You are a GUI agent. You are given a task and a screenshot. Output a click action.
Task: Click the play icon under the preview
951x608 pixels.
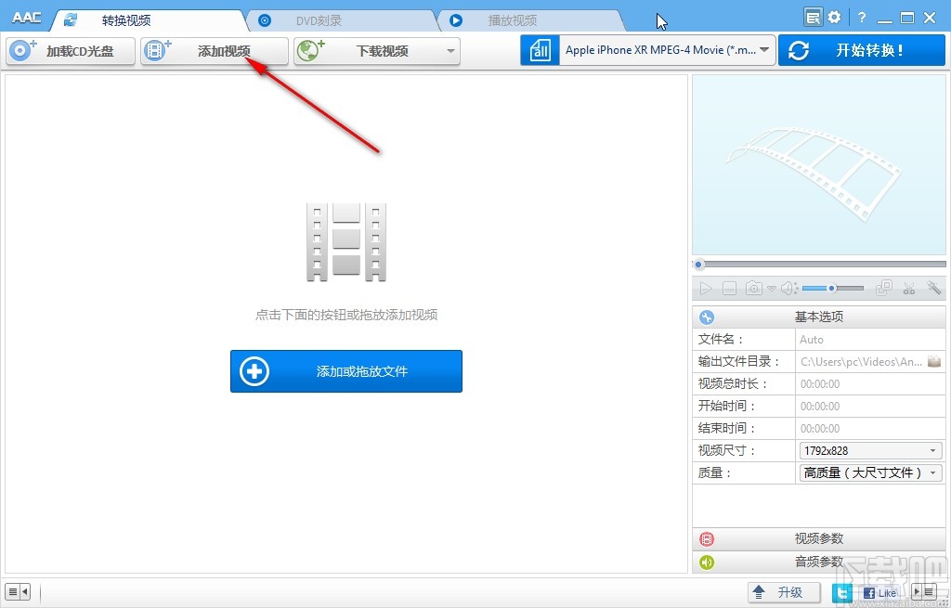click(706, 288)
